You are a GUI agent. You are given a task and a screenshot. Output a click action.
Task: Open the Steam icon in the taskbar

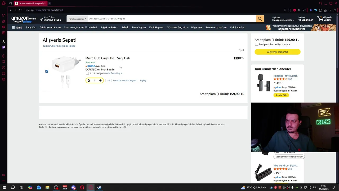99,188
